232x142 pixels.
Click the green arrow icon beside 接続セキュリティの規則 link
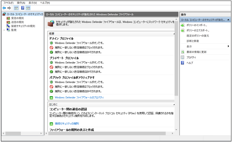coord(51,124)
